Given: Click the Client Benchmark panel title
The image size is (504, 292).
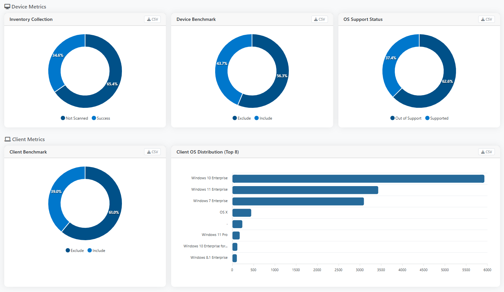Looking at the screenshot, I should 28,152.
